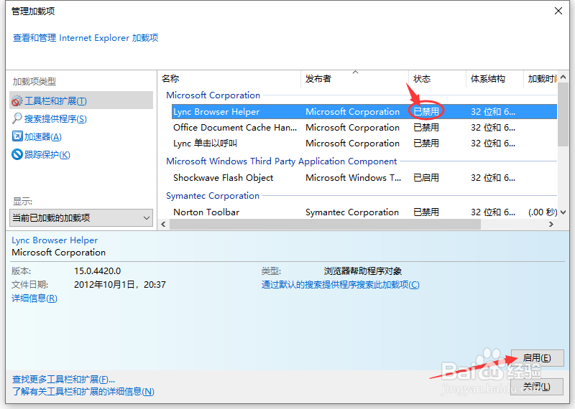Open 加速器(A) add-on type
The width and height of the screenshot is (575, 409).
tap(43, 136)
